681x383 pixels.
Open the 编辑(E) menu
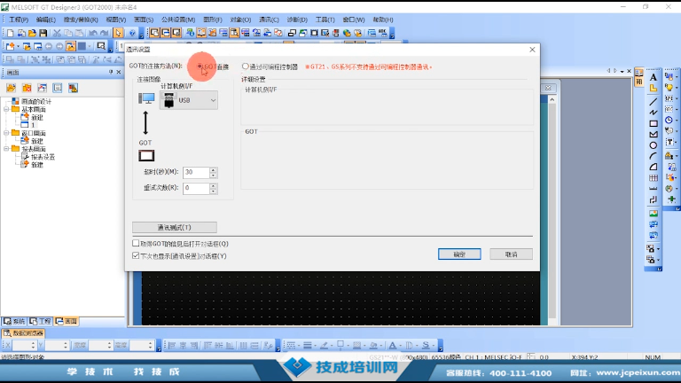pyautogui.click(x=45, y=20)
